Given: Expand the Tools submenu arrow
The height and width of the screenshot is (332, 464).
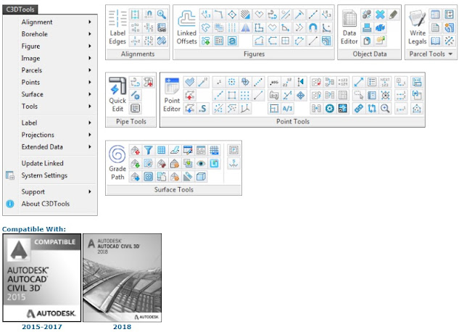Looking at the screenshot, I should click(x=90, y=107).
